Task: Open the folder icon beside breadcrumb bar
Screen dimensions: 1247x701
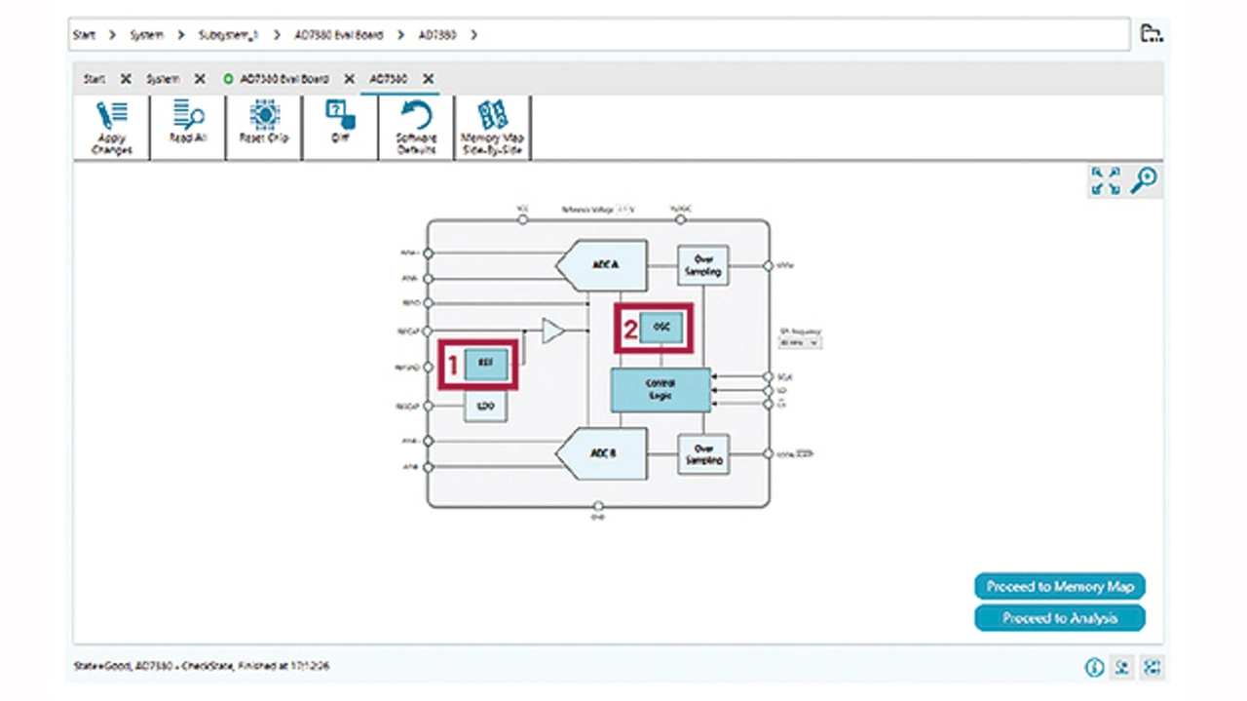Action: click(x=1152, y=34)
